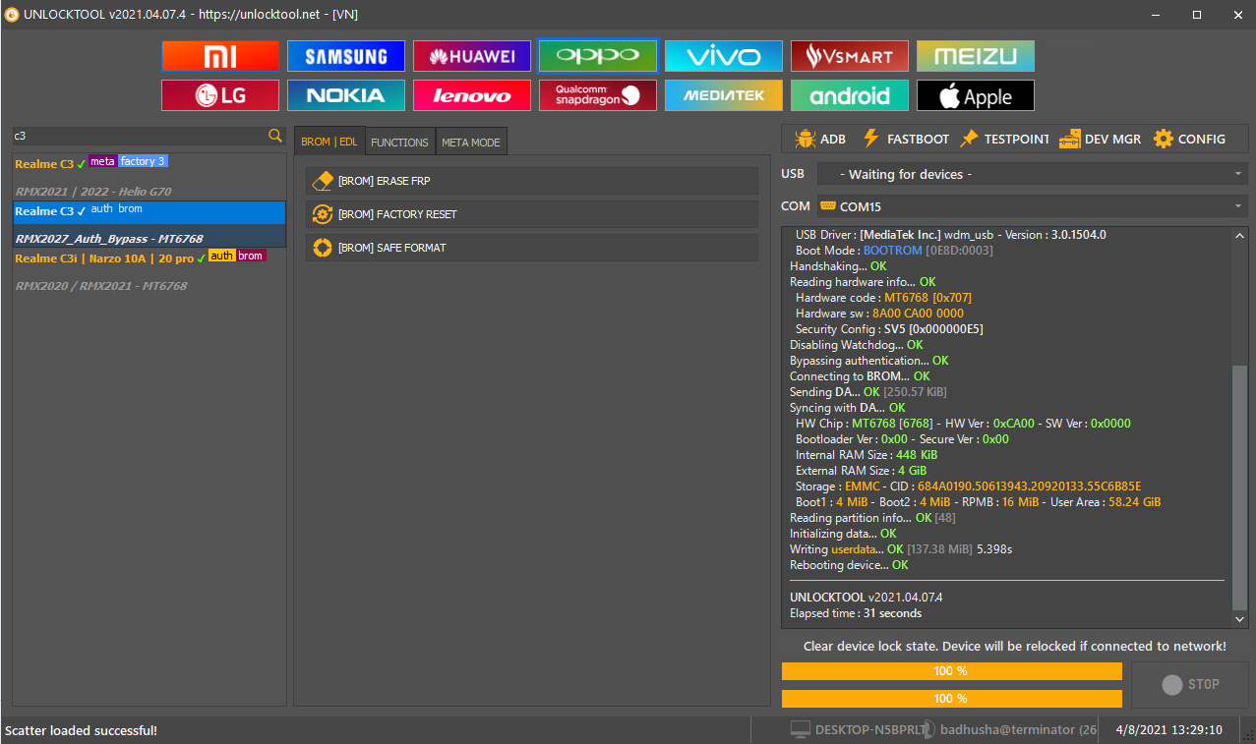Screen dimensions: 1256x744
Task: Pick the Meizu brand logo
Action: click(976, 56)
